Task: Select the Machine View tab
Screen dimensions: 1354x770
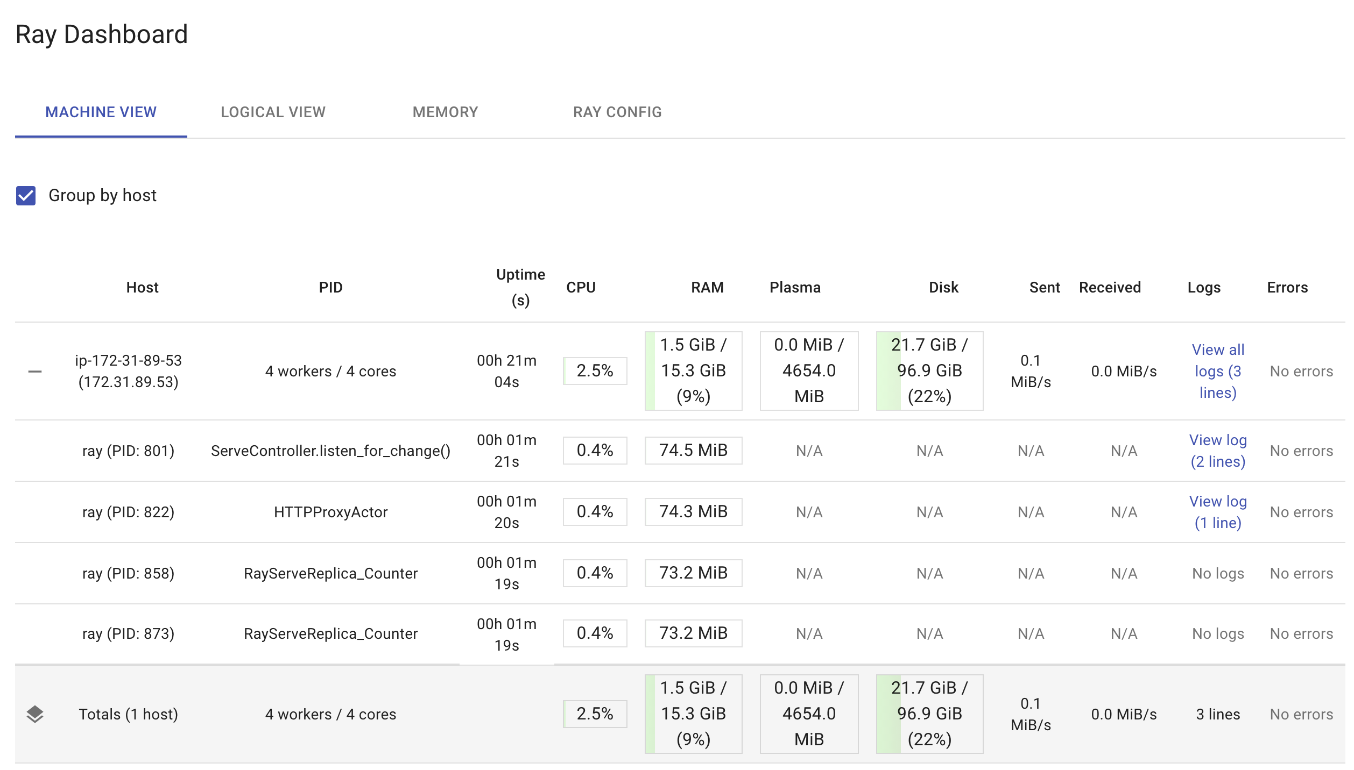Action: point(101,112)
